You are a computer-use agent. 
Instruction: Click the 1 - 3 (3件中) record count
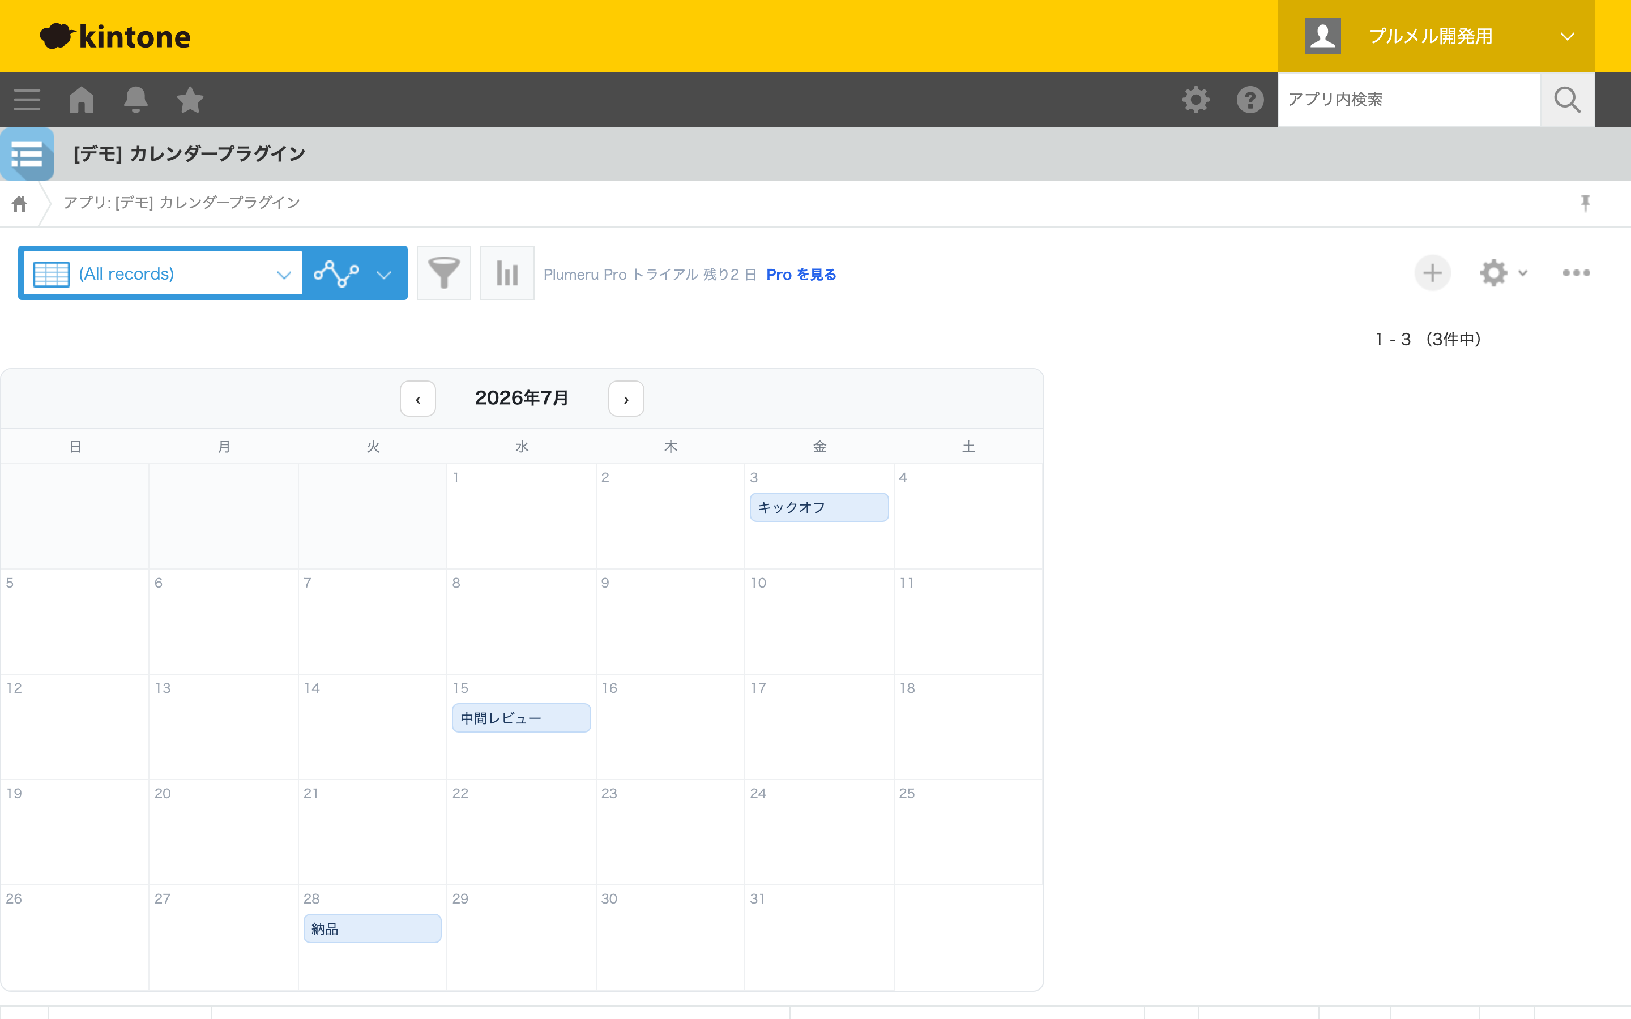coord(1428,340)
